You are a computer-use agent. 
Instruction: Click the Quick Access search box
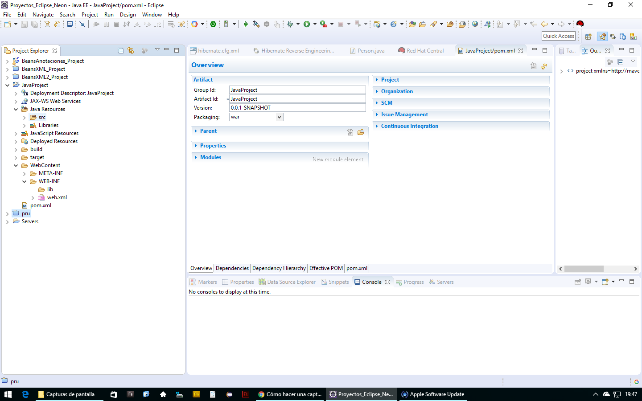point(559,36)
